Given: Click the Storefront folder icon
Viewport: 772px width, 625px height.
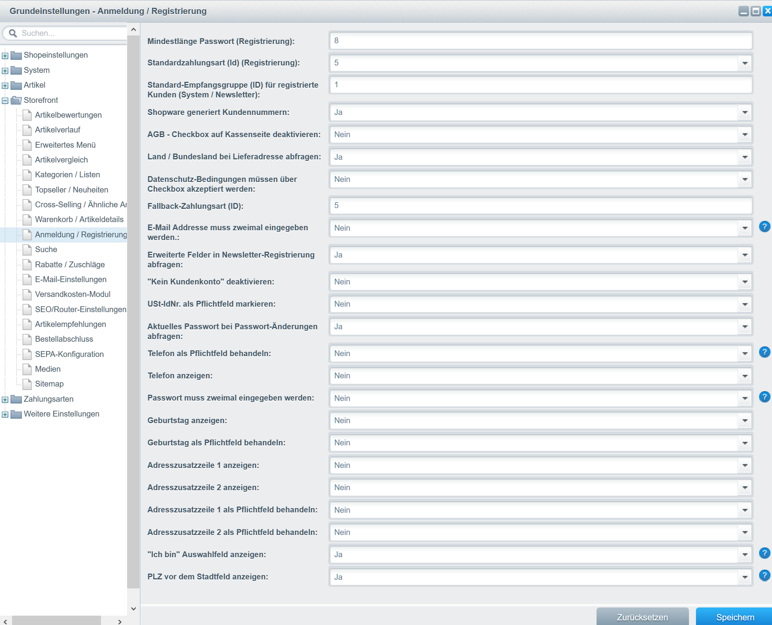Looking at the screenshot, I should pos(16,100).
